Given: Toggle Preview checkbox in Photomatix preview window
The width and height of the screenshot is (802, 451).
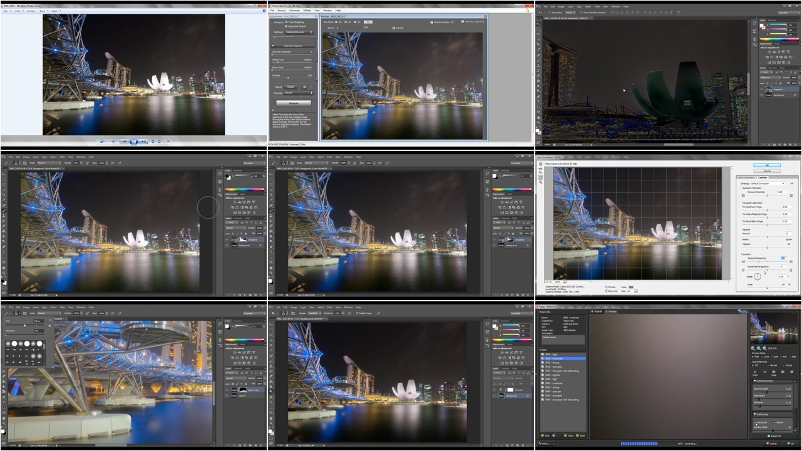Looking at the screenshot, I should click(394, 28).
